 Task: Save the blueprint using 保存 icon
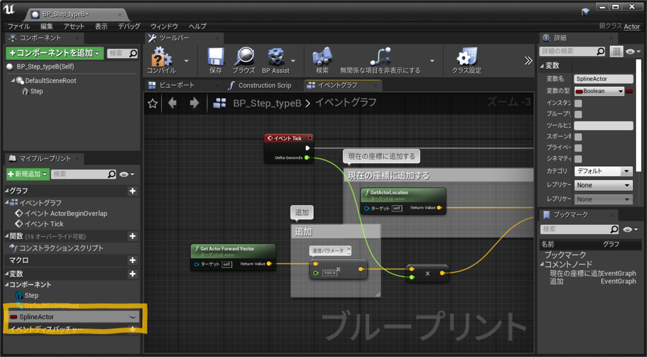point(216,60)
